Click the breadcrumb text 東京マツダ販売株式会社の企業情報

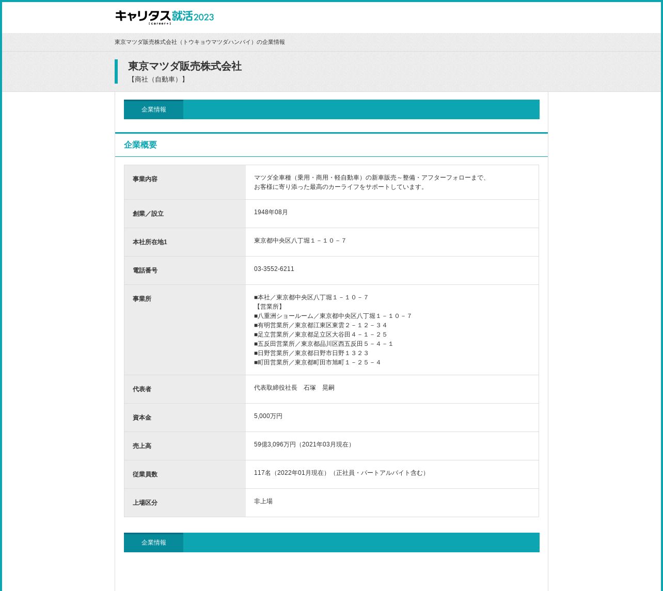pyautogui.click(x=200, y=42)
